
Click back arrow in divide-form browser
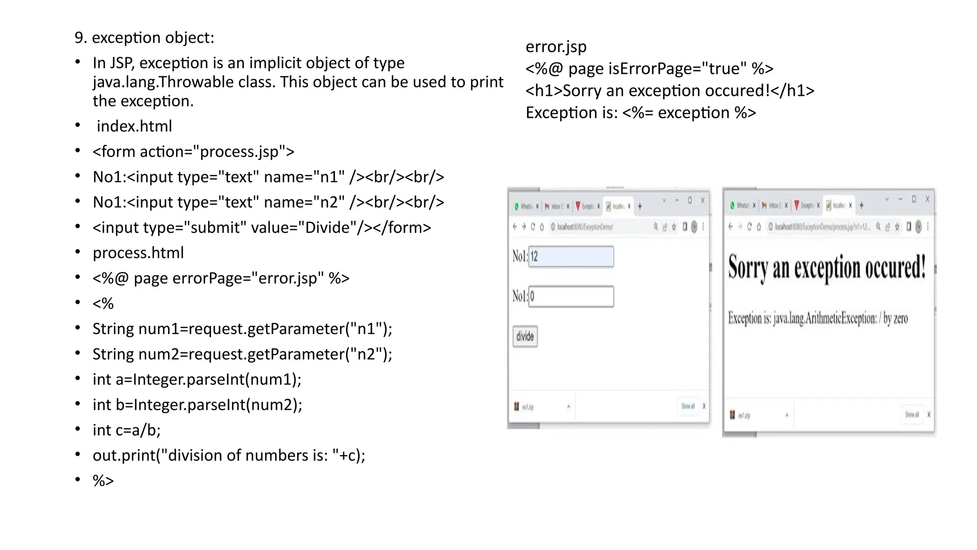click(x=515, y=227)
